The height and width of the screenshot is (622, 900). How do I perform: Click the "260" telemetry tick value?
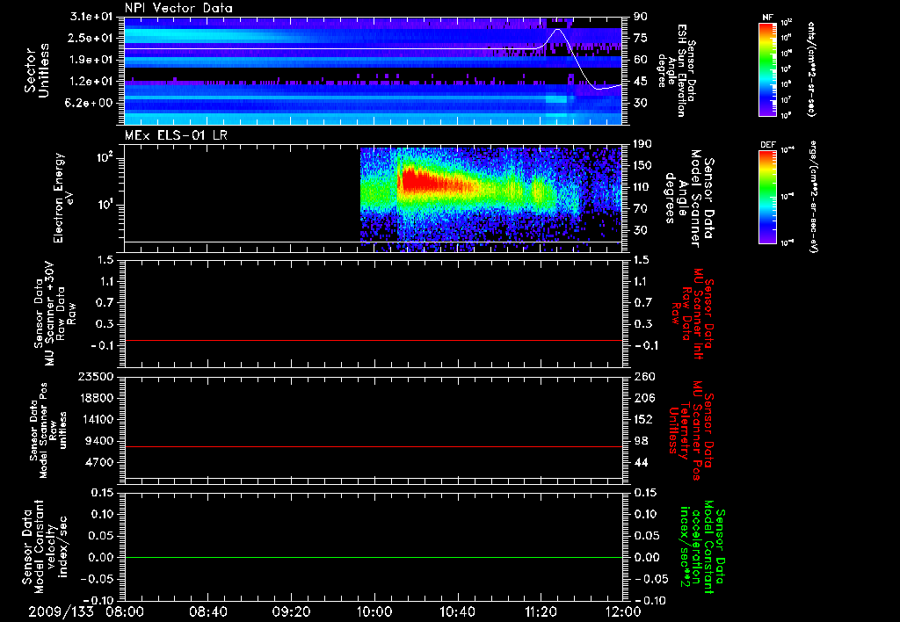tap(643, 376)
